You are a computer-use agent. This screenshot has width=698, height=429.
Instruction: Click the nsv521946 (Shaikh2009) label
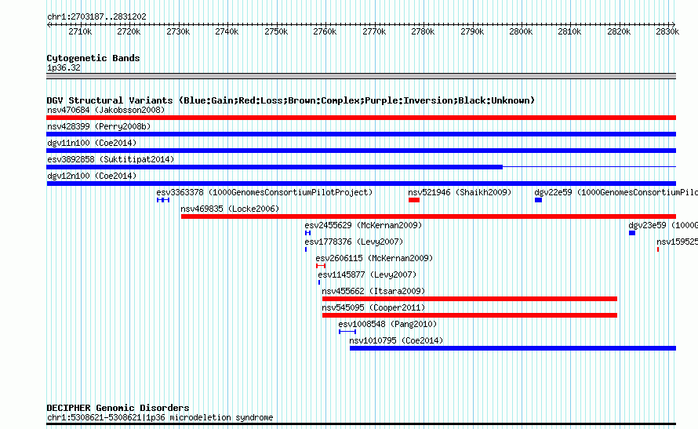pyautogui.click(x=460, y=192)
